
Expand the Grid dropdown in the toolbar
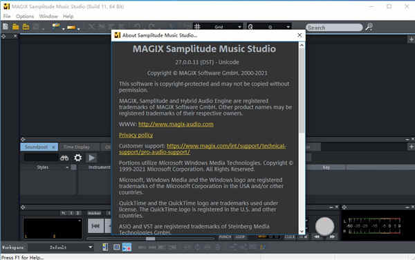tap(239, 27)
